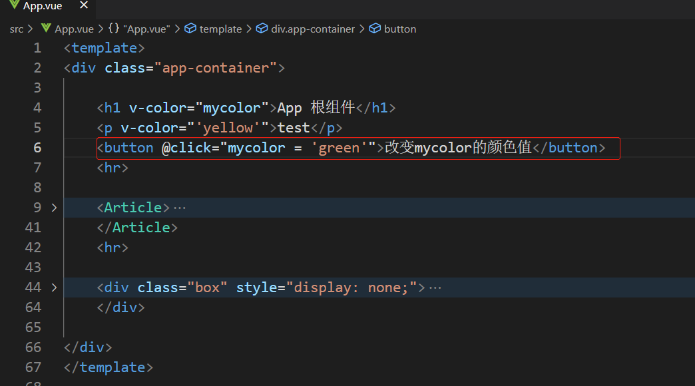Select the button breadcrumb label
The height and width of the screenshot is (386, 695).
[400, 29]
